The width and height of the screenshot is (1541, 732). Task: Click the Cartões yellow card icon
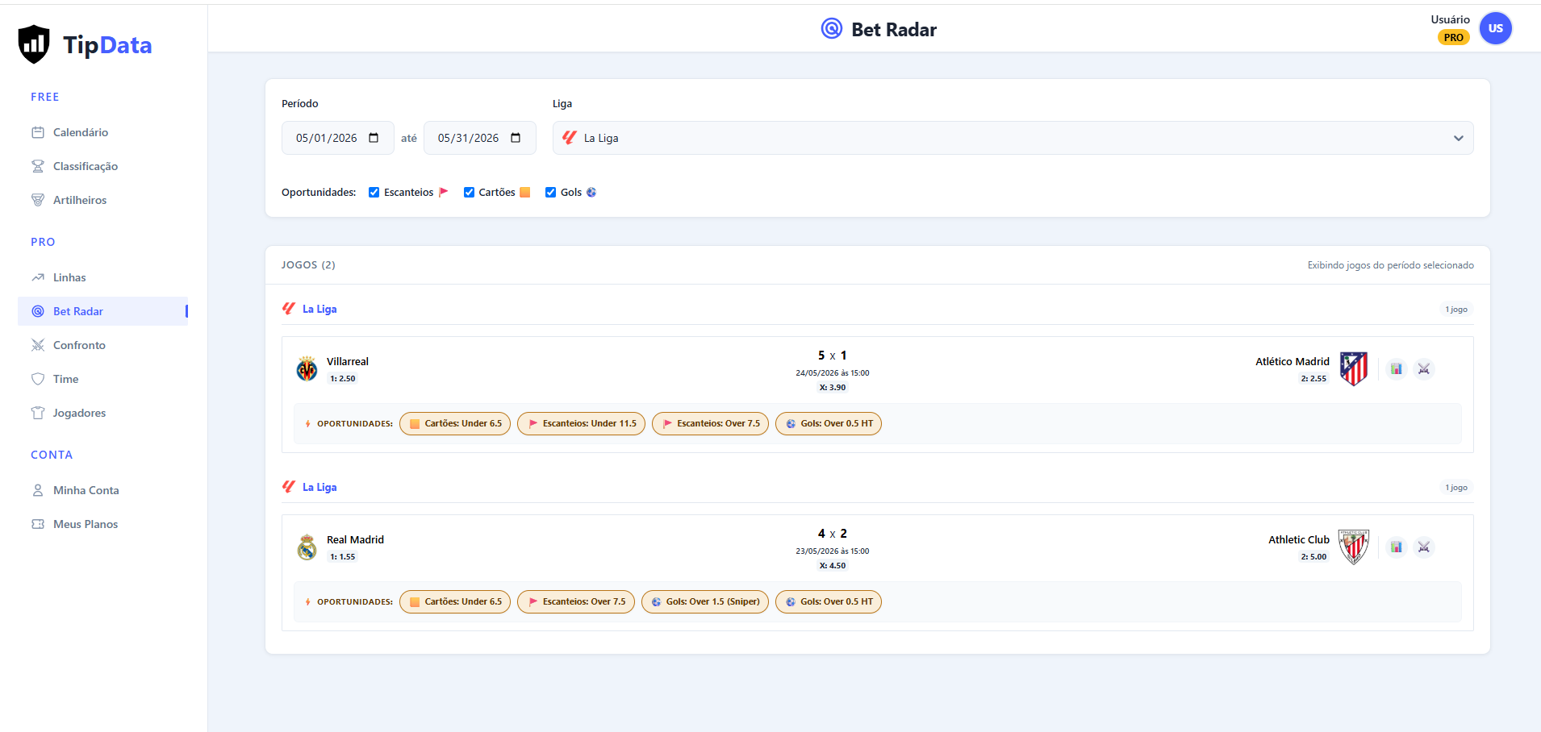pos(525,192)
